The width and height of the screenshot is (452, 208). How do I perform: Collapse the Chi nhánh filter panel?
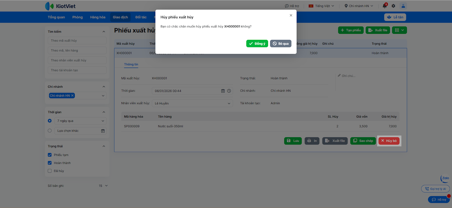[104, 87]
